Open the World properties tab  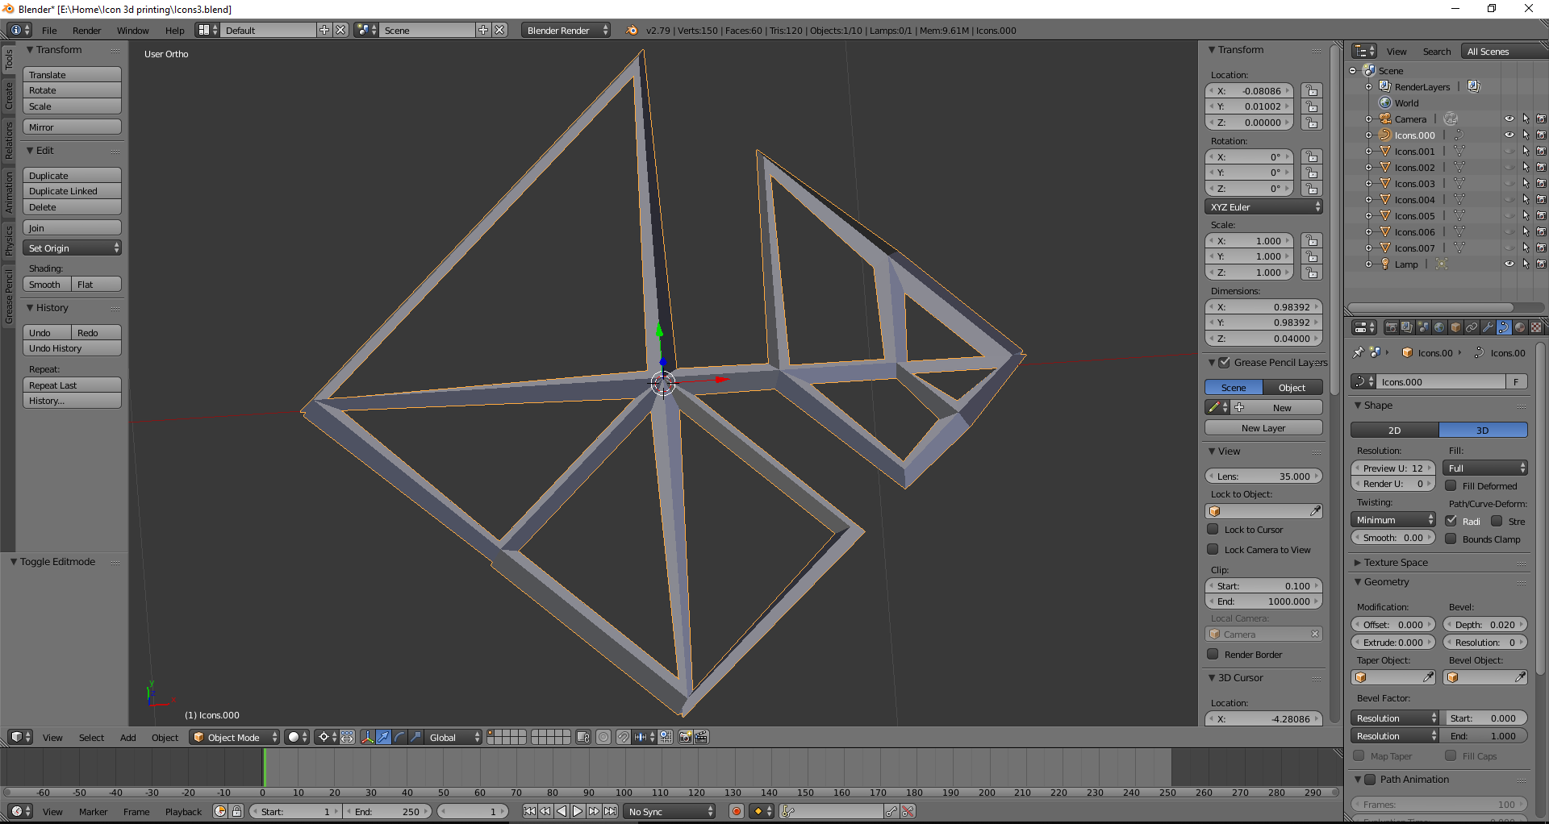(x=1439, y=327)
